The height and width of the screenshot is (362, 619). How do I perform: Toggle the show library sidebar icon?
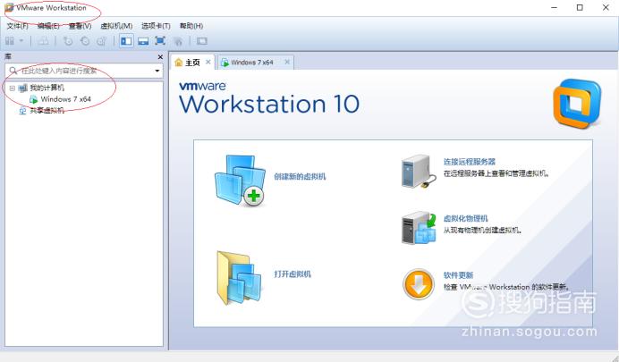[126, 40]
